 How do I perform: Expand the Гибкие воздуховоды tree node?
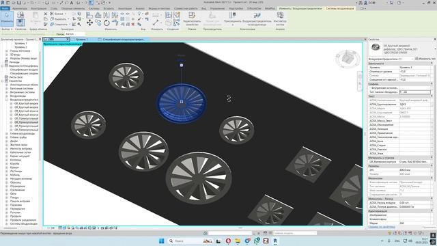pyautogui.click(x=7, y=134)
